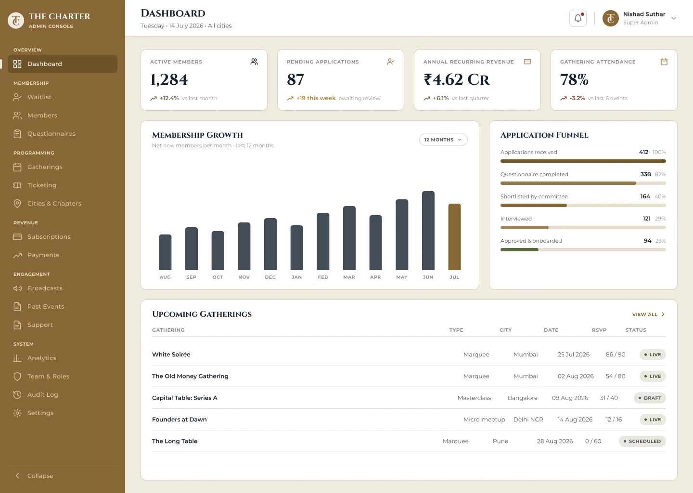Click the Ticketing ticket icon
The width and height of the screenshot is (693, 493).
(17, 185)
